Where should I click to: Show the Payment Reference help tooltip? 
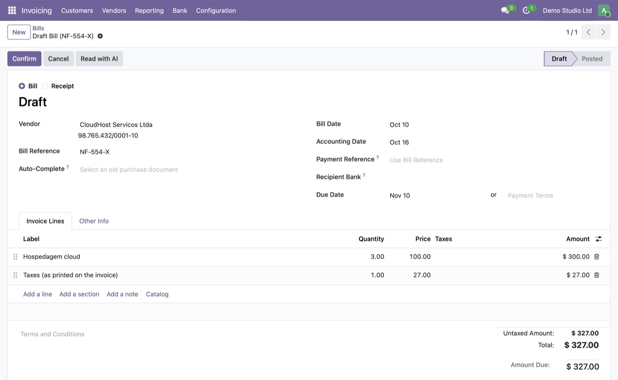tap(377, 158)
